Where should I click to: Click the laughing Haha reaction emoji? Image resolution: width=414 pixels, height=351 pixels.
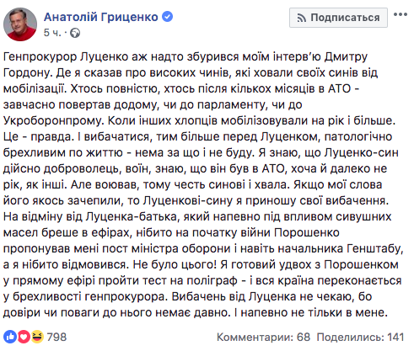click(37, 337)
